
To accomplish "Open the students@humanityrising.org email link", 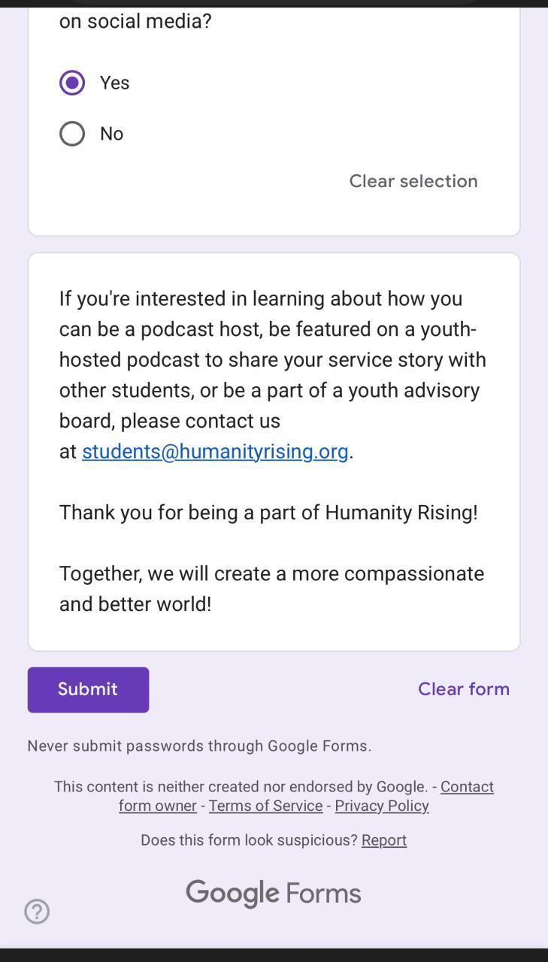I will pos(215,451).
